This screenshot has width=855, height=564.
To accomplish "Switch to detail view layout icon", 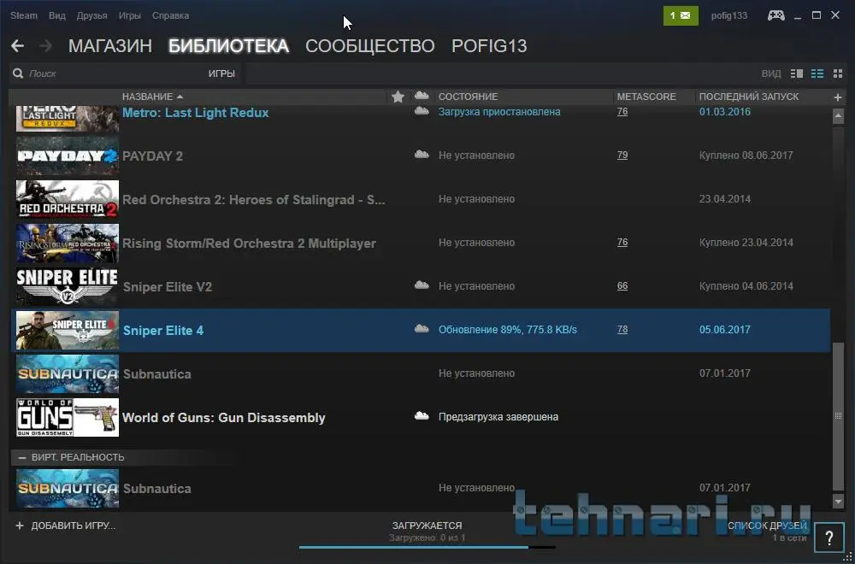I will point(797,73).
